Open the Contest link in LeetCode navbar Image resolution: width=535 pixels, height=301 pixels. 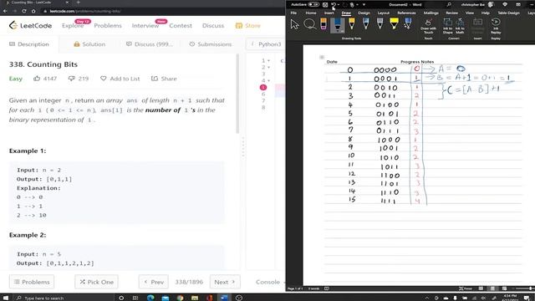[181, 26]
